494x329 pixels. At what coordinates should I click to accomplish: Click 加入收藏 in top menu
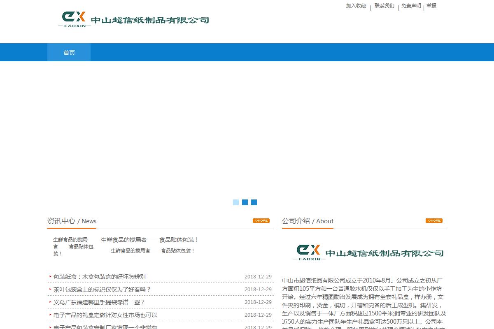(x=356, y=6)
